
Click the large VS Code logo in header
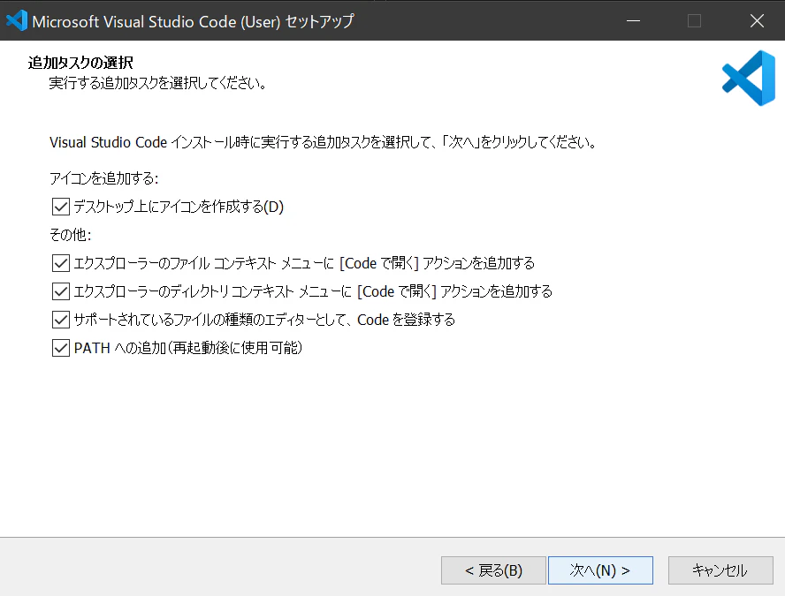point(749,78)
